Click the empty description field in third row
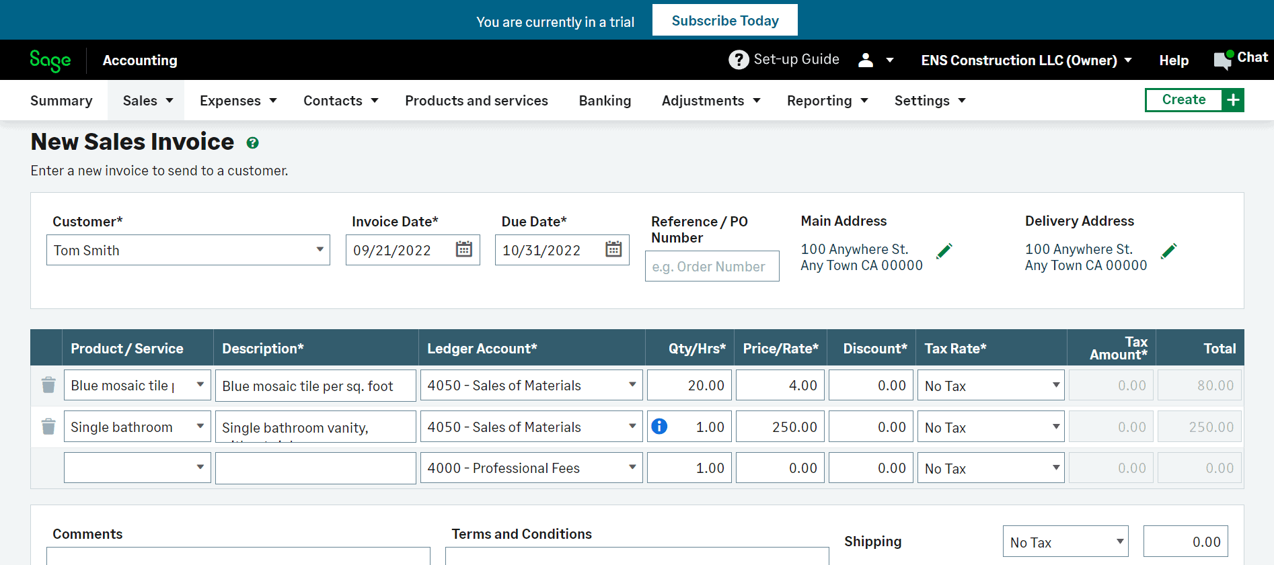The width and height of the screenshot is (1274, 565). point(315,468)
